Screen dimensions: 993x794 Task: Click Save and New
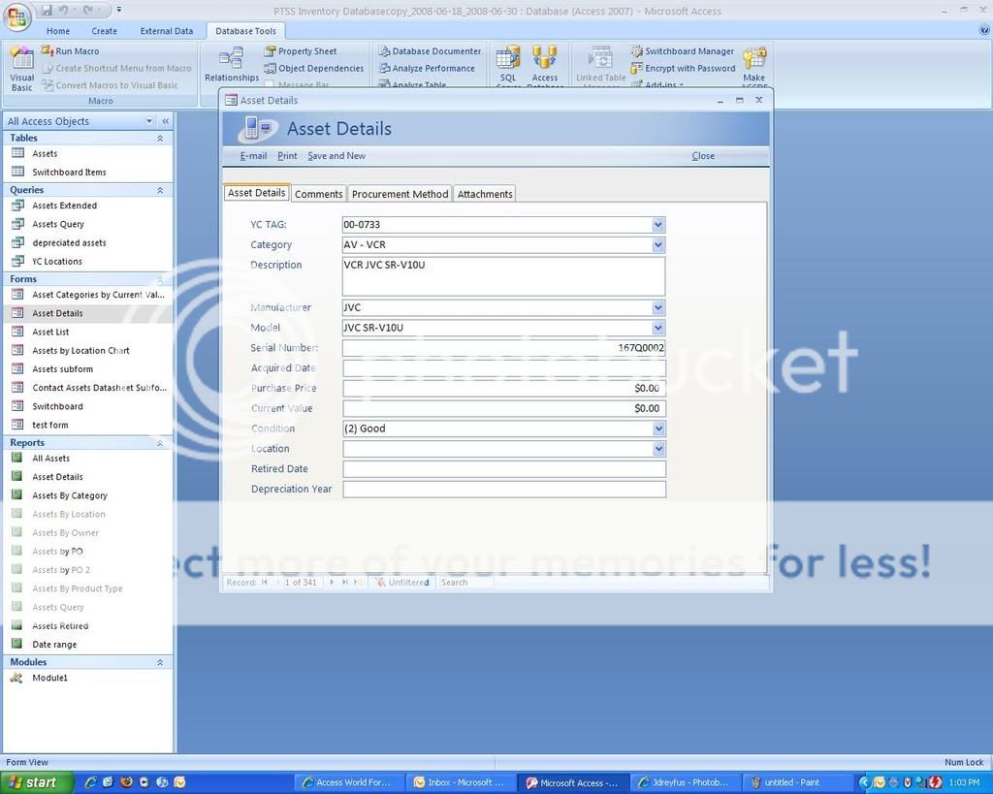pyautogui.click(x=336, y=156)
